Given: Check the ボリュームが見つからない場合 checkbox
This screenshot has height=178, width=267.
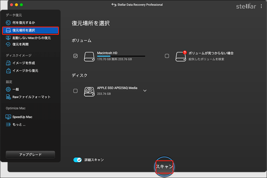Looking at the screenshot, I should 167,56.
